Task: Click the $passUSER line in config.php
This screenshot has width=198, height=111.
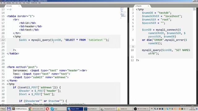Action: [x=153, y=23]
